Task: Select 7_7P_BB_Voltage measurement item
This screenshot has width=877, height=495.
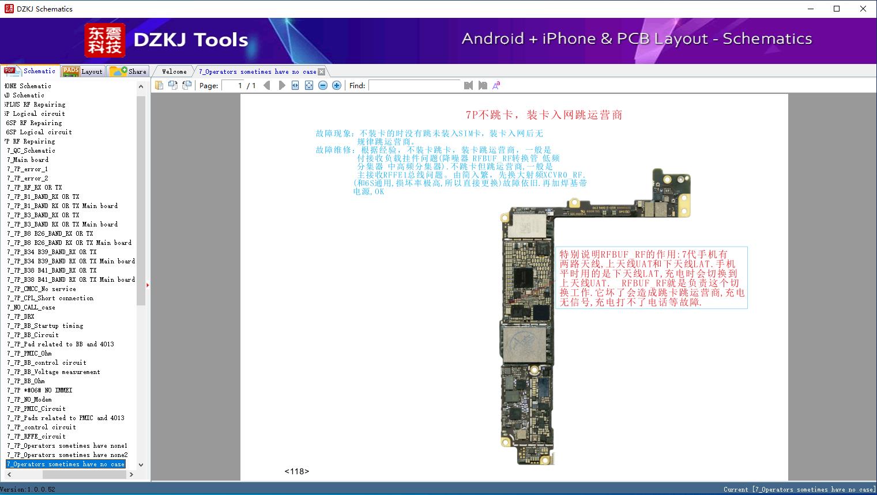Action: point(54,372)
